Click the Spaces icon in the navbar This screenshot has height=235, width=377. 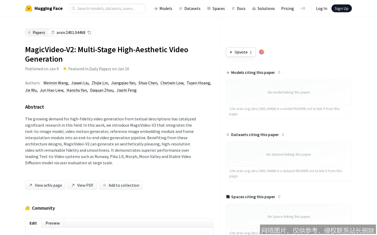point(209,8)
